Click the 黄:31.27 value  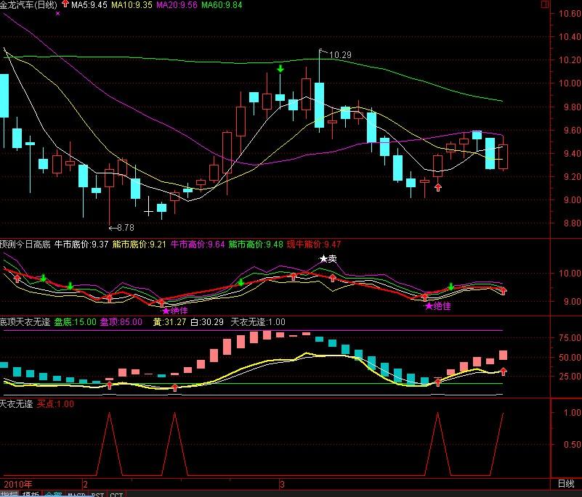coord(169,321)
